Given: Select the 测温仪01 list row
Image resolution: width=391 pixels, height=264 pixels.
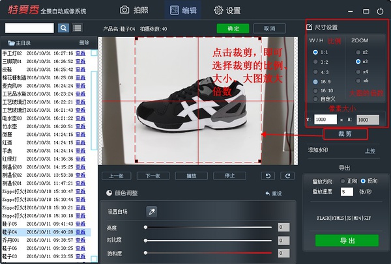Looking at the screenshot, I should 46,183.
